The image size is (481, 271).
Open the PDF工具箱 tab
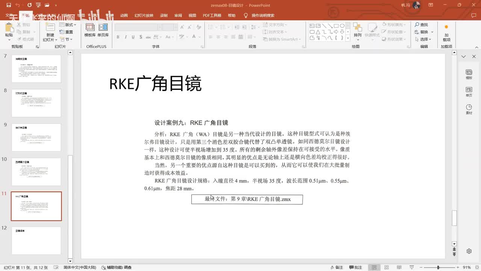(x=212, y=15)
